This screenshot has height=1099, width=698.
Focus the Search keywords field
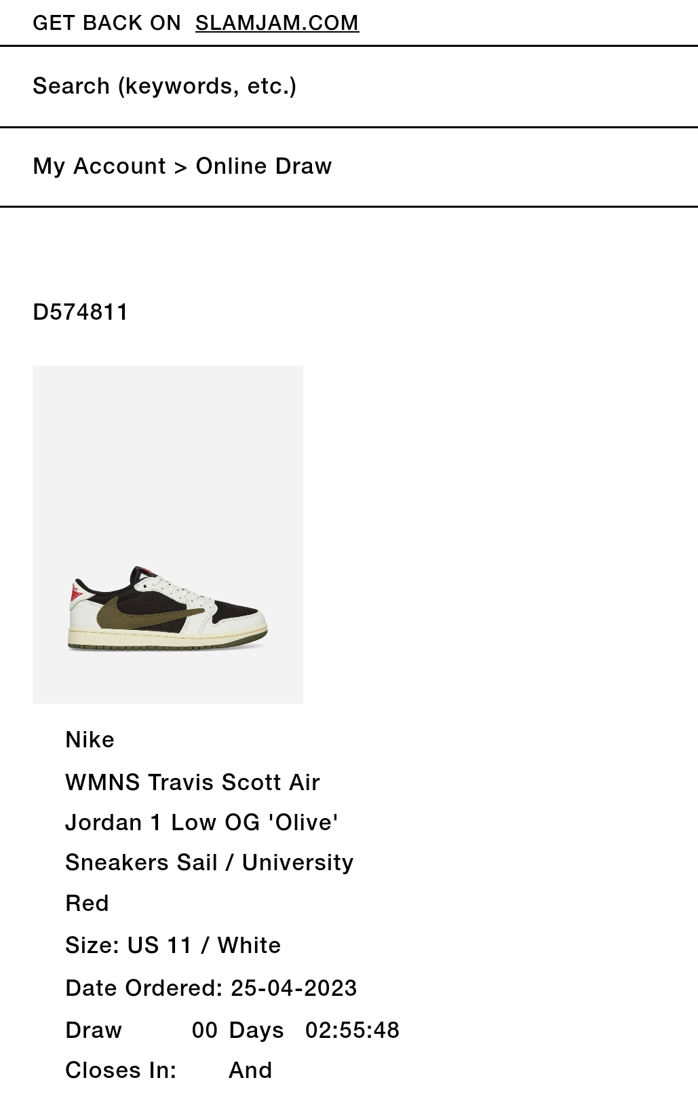click(349, 86)
